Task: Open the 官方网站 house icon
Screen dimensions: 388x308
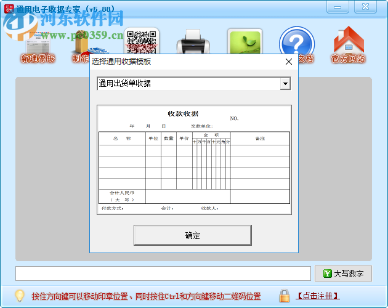Action: pos(349,44)
